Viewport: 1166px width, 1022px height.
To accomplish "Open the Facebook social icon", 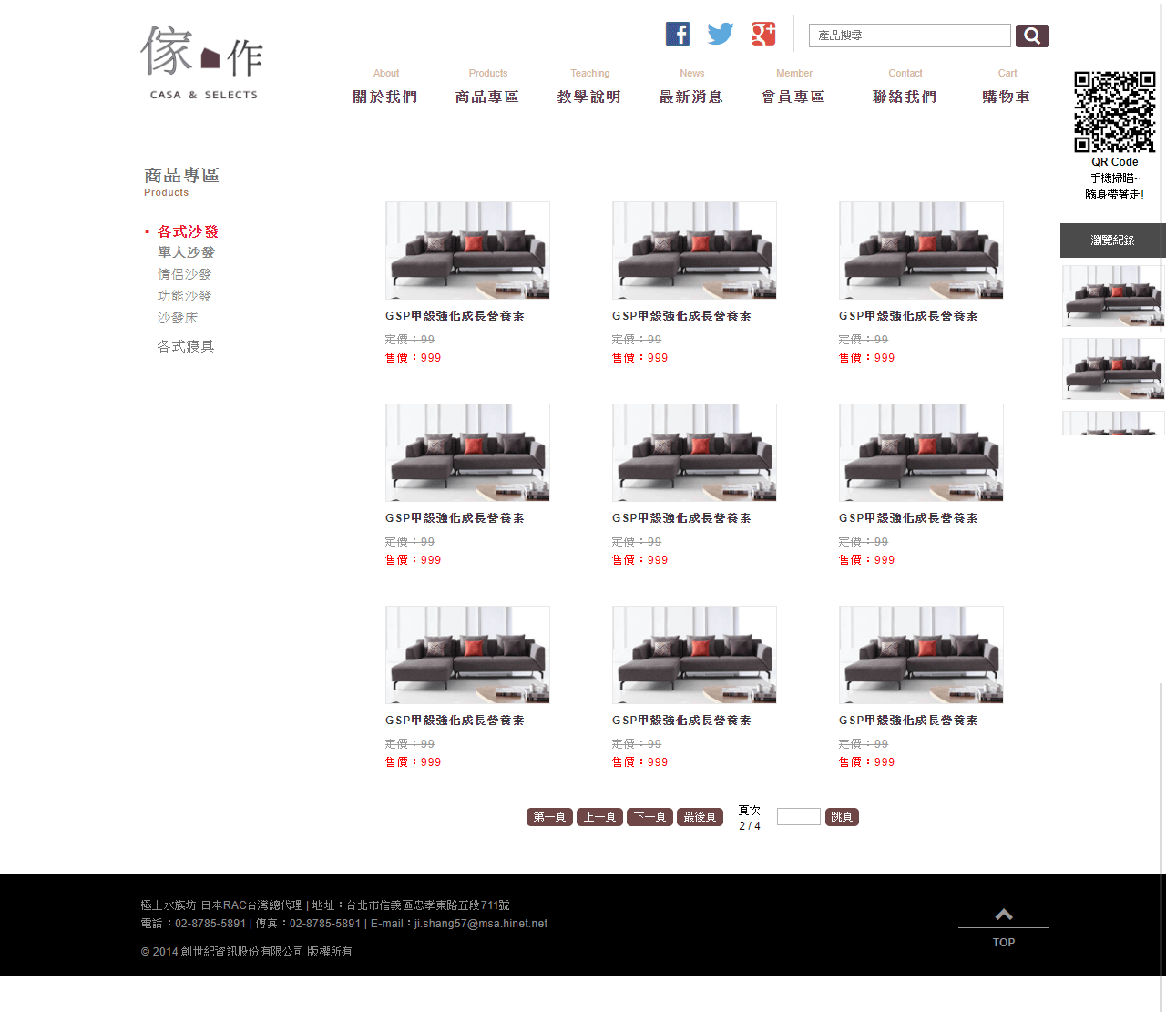I will (678, 34).
